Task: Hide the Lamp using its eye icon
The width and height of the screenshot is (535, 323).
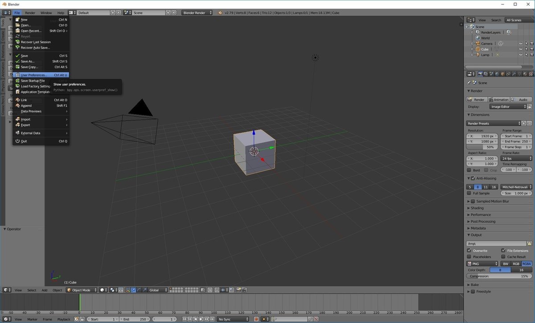Action: tap(521, 55)
